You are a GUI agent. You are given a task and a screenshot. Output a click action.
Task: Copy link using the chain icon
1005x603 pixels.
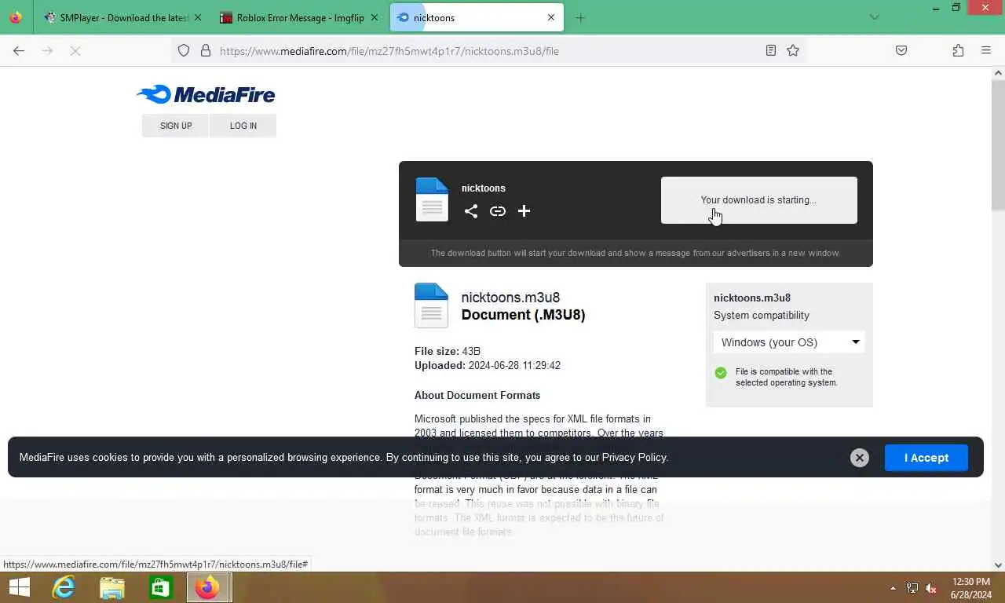[x=498, y=211]
